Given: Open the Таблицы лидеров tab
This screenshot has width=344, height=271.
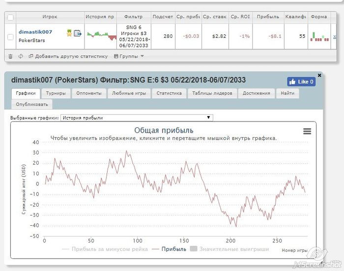Looking at the screenshot, I should coord(212,93).
